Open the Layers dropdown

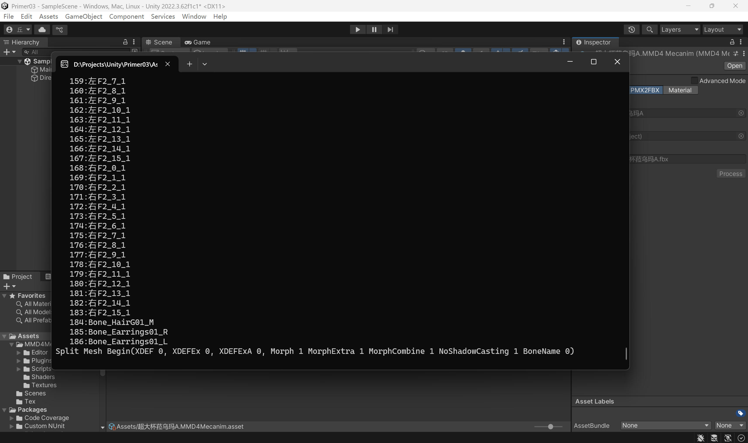[679, 30]
